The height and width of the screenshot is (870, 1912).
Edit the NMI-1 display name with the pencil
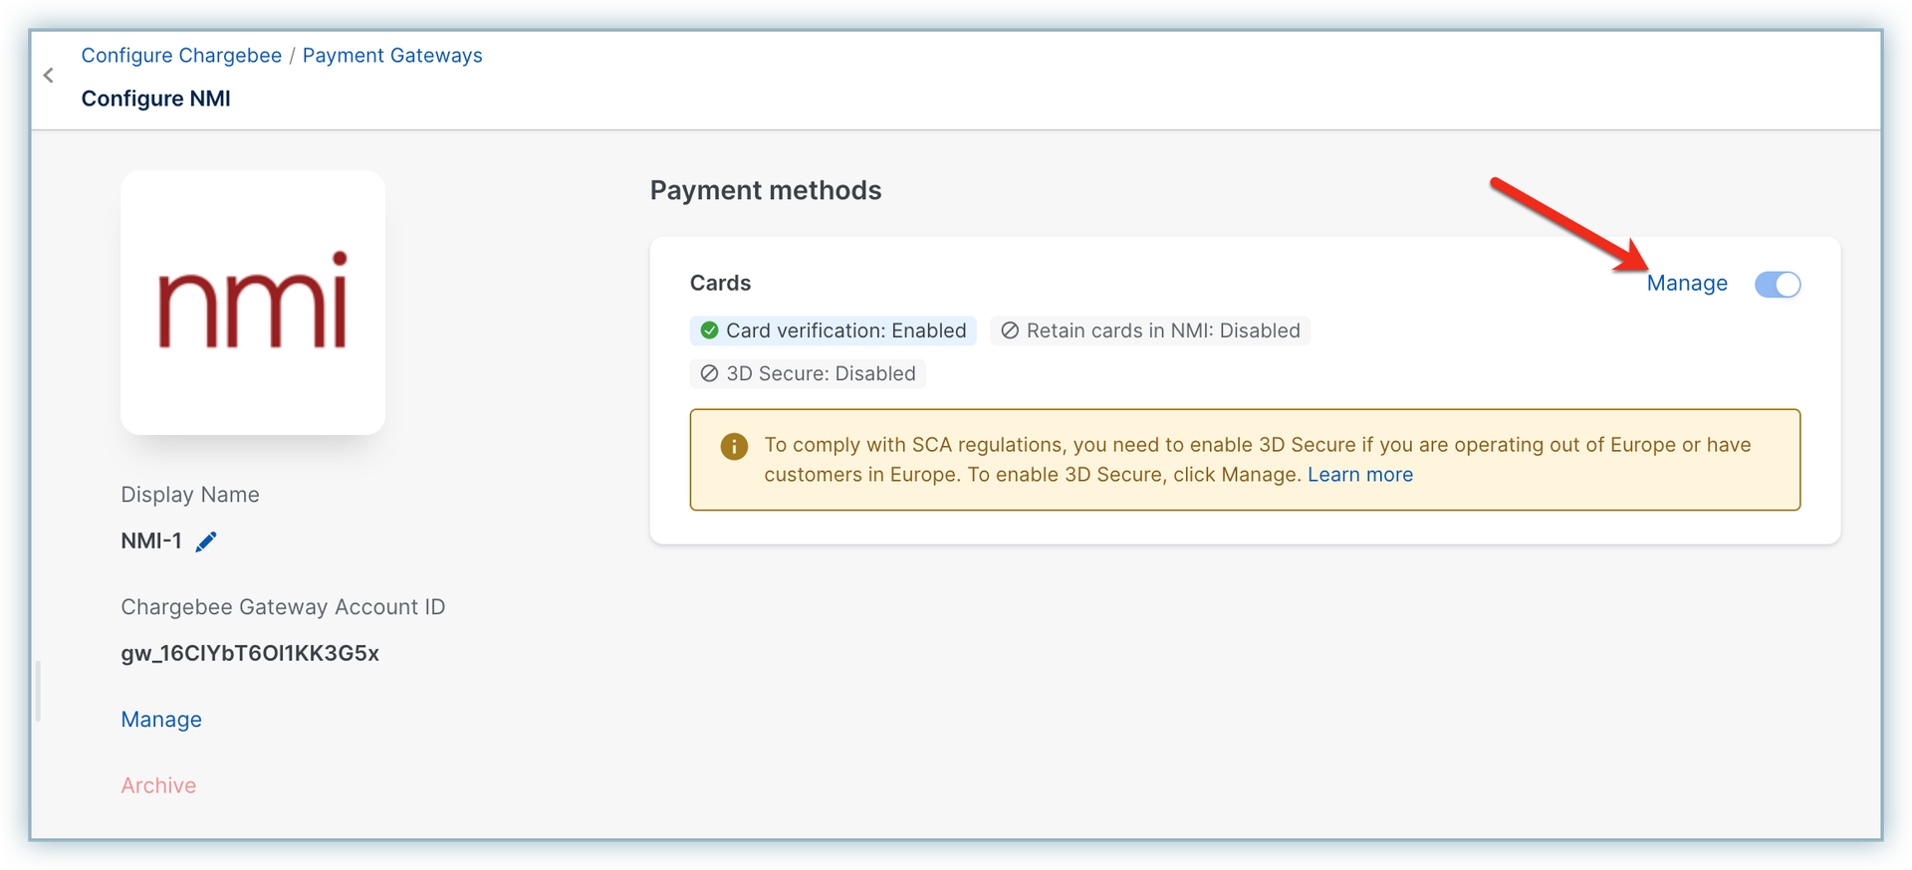coord(206,542)
